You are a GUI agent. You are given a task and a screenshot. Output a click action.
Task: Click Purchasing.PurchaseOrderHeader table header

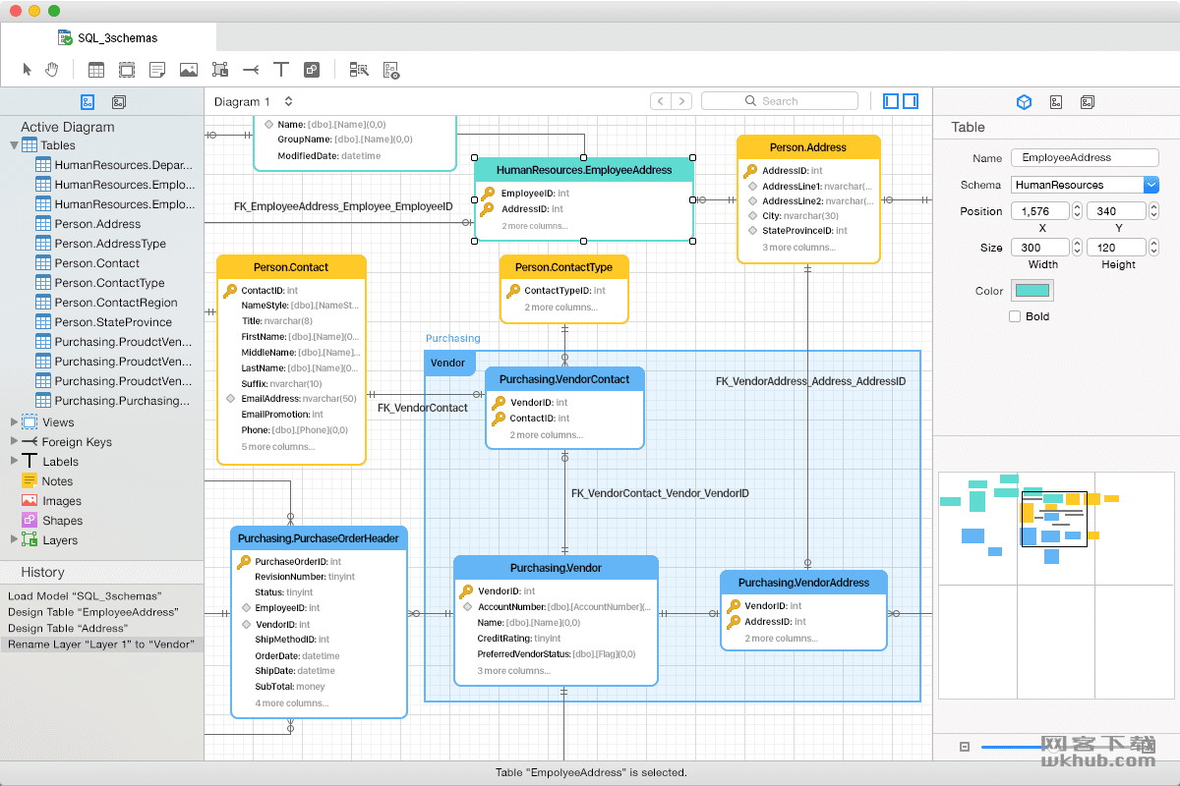(319, 538)
